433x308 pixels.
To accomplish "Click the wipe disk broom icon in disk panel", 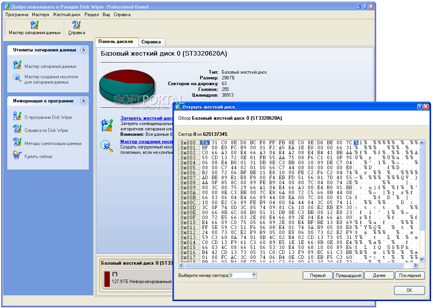I will point(107,125).
